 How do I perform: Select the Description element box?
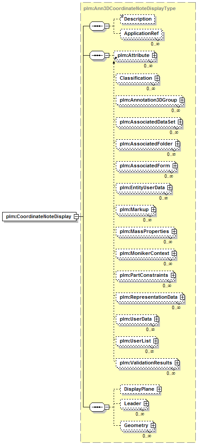[x=138, y=19]
